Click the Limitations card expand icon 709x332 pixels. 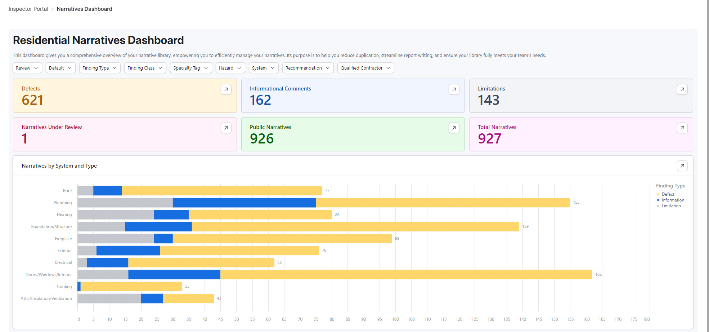pos(682,89)
